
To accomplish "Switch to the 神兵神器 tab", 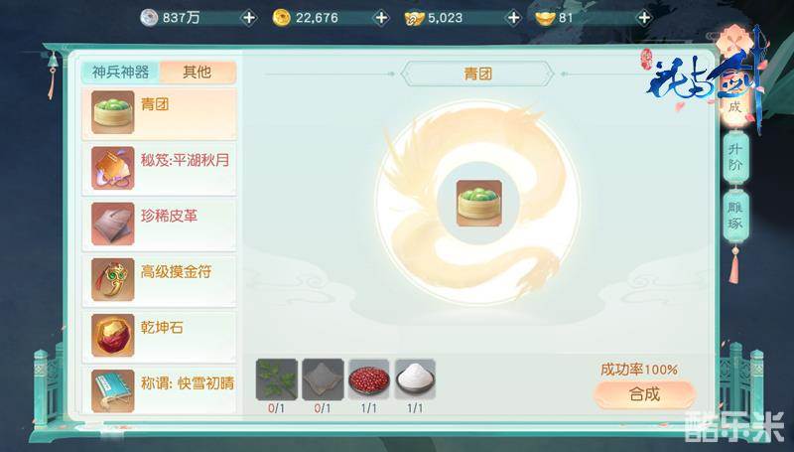I will (x=120, y=72).
